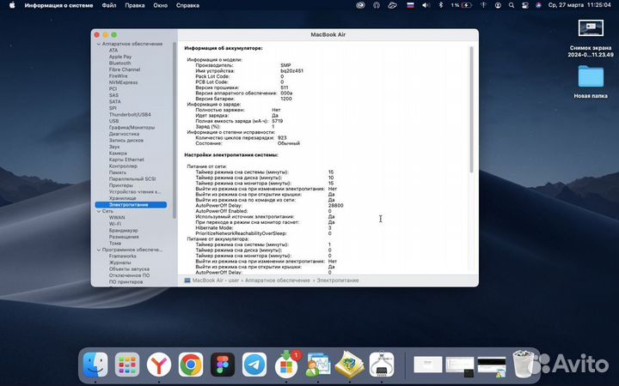Select Память in the sidebar

click(x=118, y=172)
